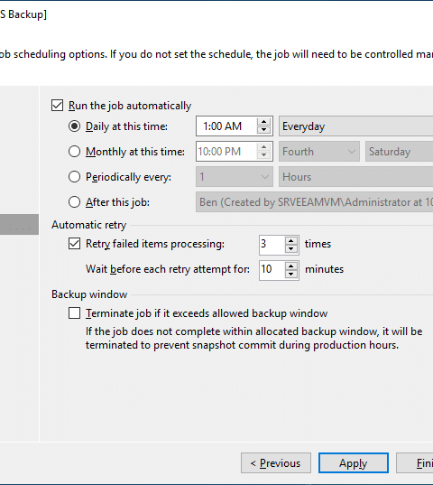The image size is (433, 485).
Task: Decrease wait minutes value
Action: tap(291, 274)
